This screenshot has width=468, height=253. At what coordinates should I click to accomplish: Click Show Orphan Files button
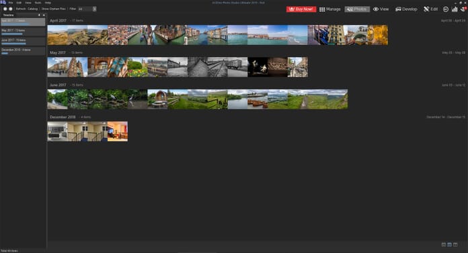click(53, 9)
